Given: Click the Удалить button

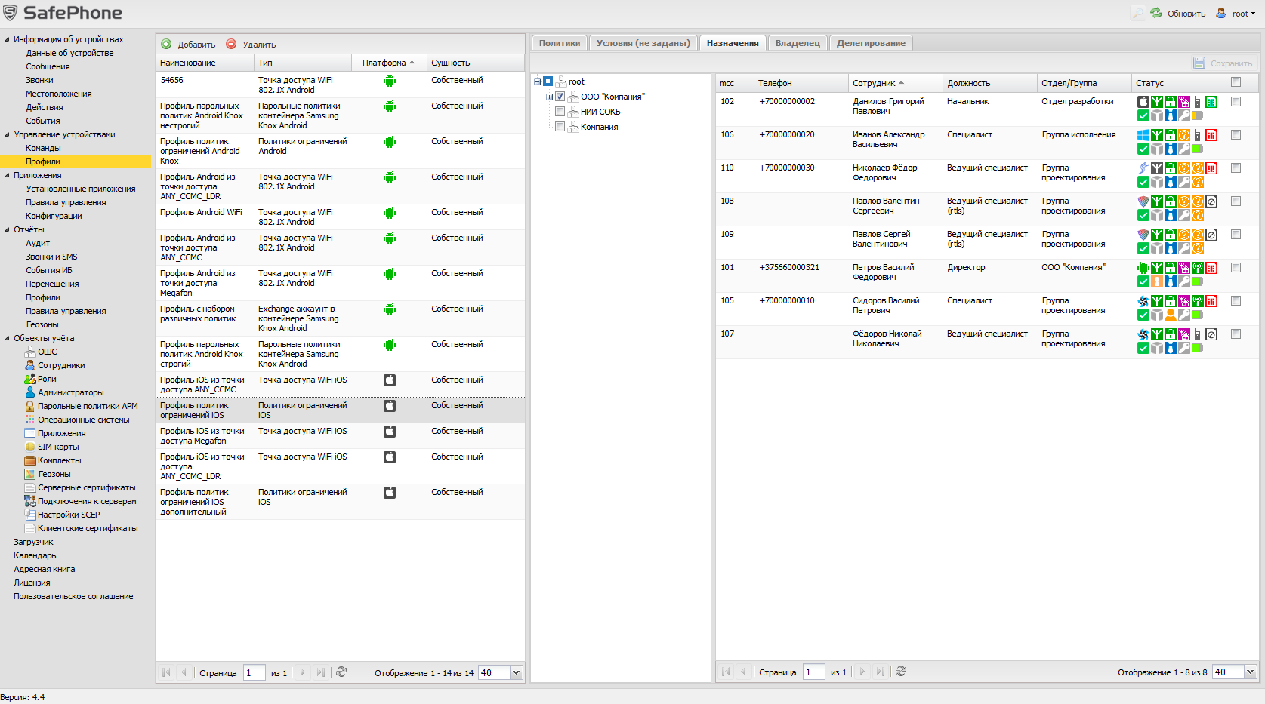Looking at the screenshot, I should [x=251, y=44].
